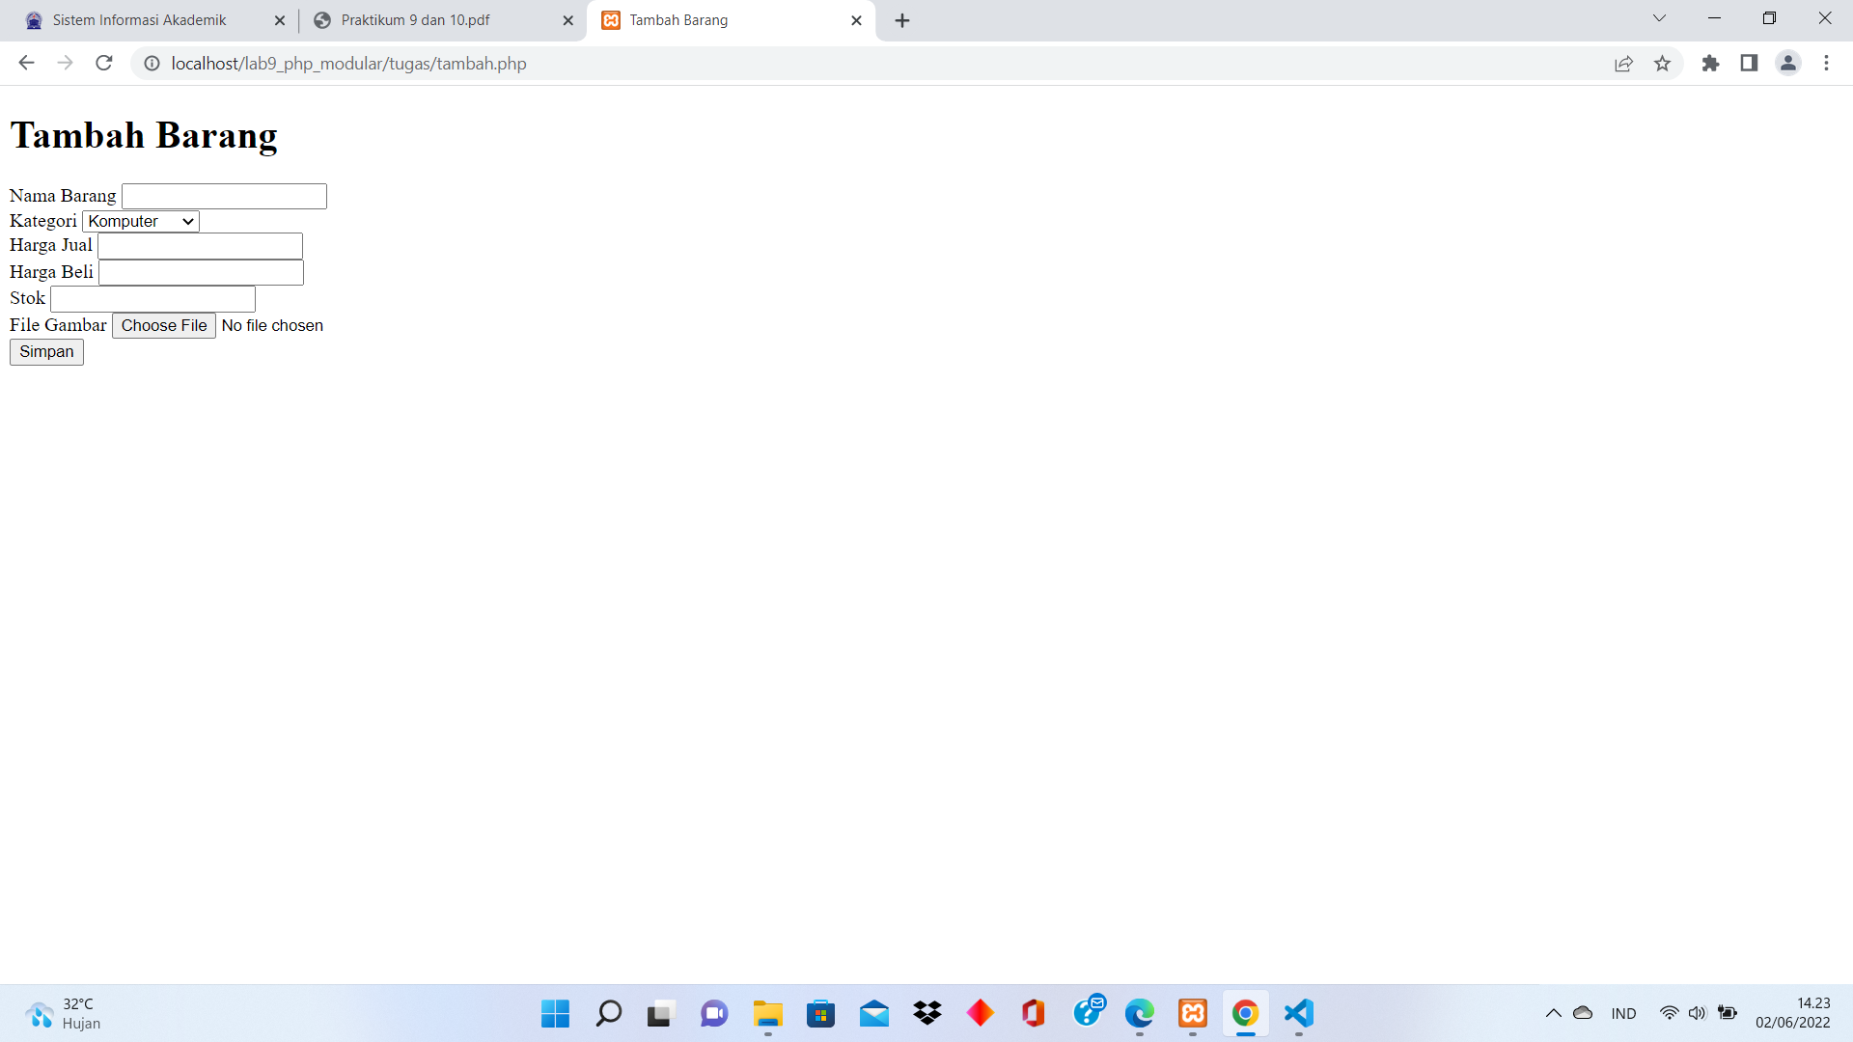Toggle the Chrome side panel
The image size is (1853, 1042).
coord(1749,63)
